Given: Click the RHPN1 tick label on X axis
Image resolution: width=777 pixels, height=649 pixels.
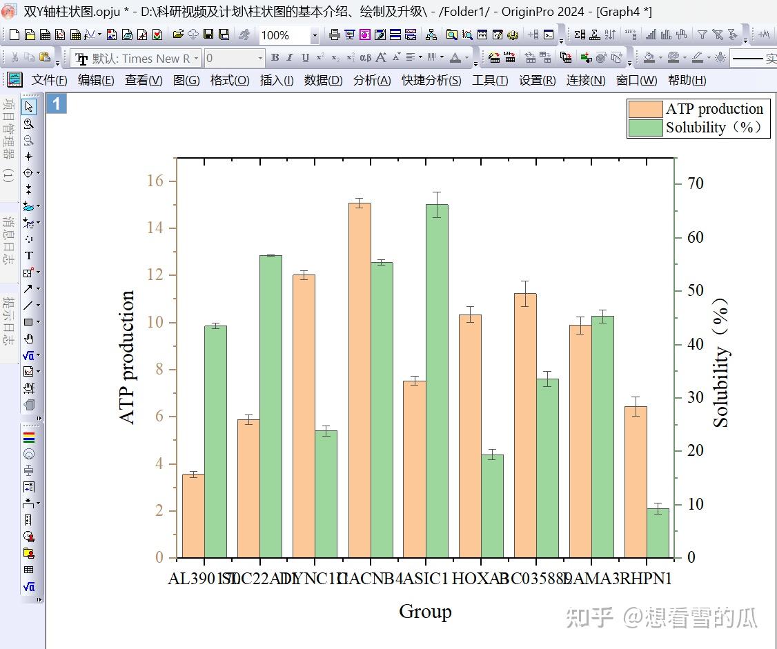Looking at the screenshot, I should (x=646, y=578).
